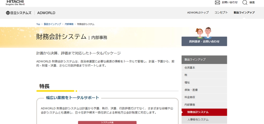Click the 資料請求・お問い合わせ button
The width and height of the screenshot is (264, 124).
(x=204, y=41)
